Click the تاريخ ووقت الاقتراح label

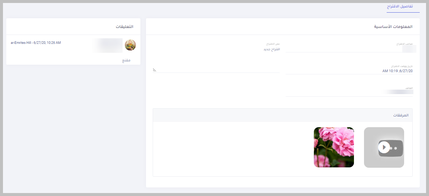402,66
